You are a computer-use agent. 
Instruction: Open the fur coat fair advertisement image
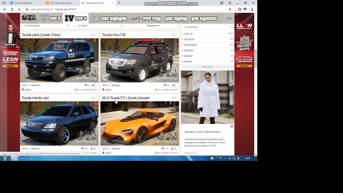pyautogui.click(x=207, y=97)
